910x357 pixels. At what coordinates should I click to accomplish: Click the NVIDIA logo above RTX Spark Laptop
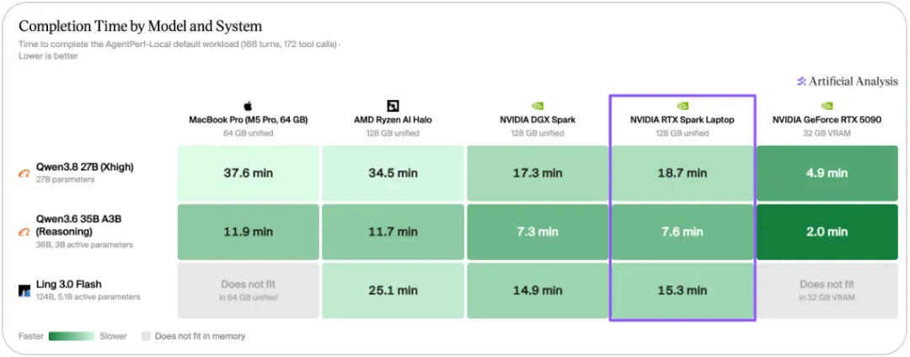click(682, 106)
